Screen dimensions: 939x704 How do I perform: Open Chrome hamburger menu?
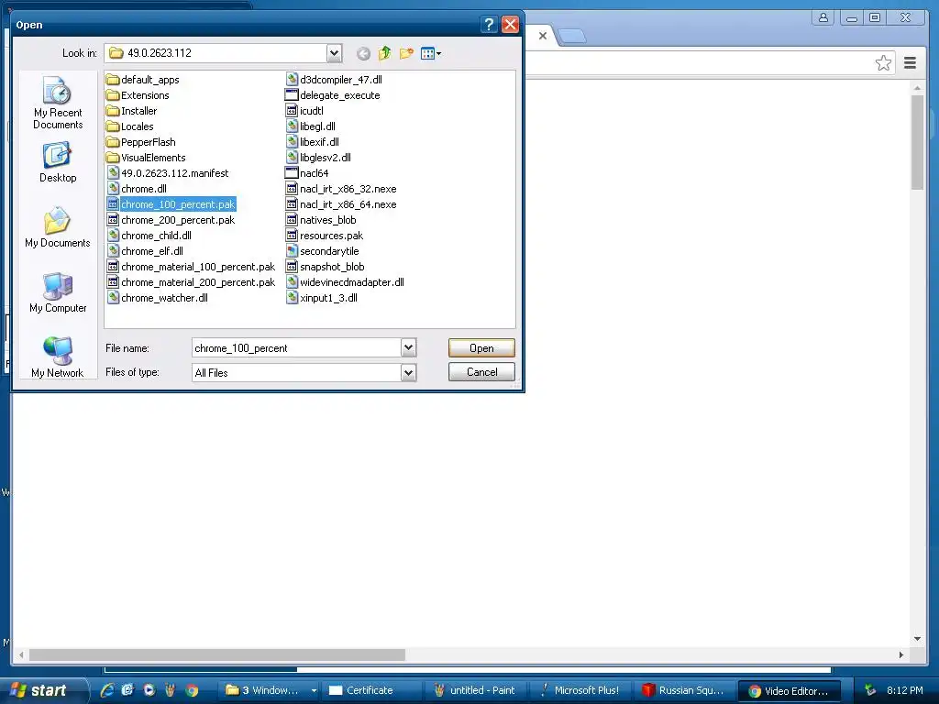(x=910, y=63)
